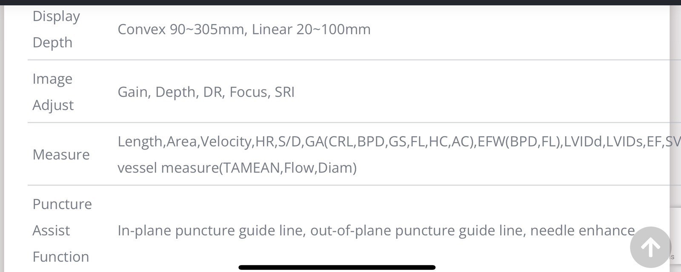Select the Image Adjust row label
The width and height of the screenshot is (681, 272).
click(53, 92)
